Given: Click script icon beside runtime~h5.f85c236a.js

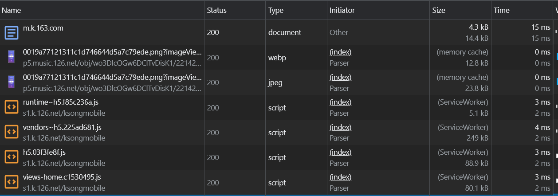Looking at the screenshot, I should pos(11,107).
